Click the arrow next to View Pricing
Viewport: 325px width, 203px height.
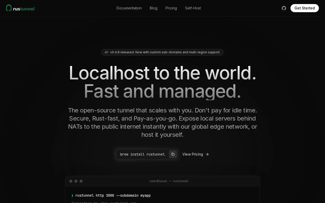(x=207, y=154)
